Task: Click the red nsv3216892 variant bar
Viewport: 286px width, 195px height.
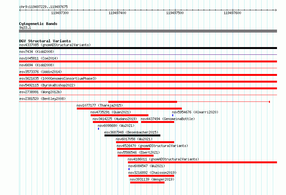Action: coord(151,176)
